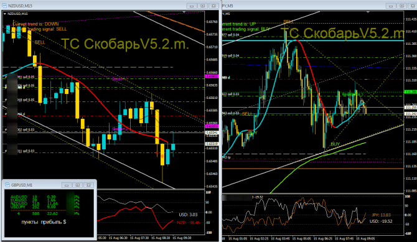Restore the GBPUSD,M1 chart window
This screenshot has width=417, height=242.
point(78,185)
